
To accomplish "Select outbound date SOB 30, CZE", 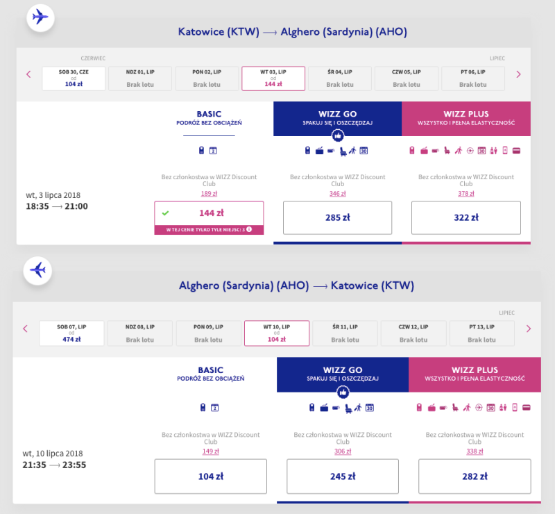I will click(x=74, y=78).
